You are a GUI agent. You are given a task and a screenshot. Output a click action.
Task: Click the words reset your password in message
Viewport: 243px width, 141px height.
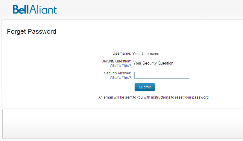click(x=192, y=97)
